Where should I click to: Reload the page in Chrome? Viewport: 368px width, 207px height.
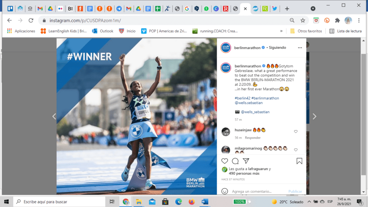tap(31, 20)
